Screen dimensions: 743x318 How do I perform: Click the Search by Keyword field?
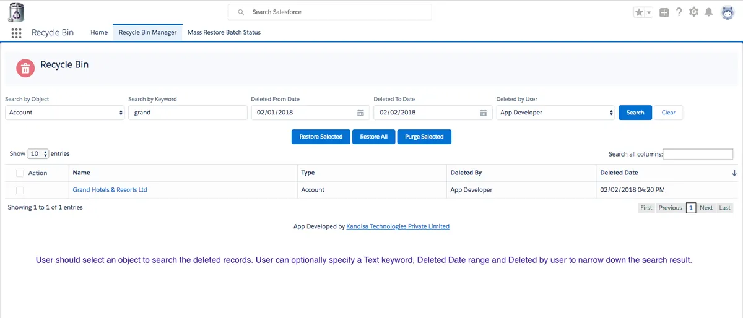(x=188, y=113)
